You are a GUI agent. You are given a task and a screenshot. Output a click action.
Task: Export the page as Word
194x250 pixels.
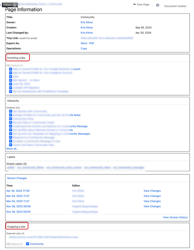tap(84, 43)
